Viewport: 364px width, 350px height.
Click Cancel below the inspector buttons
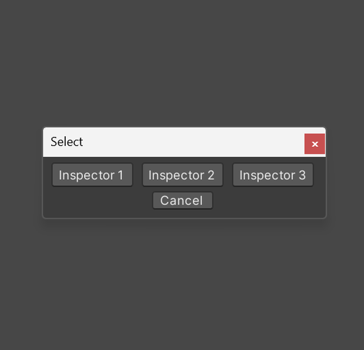coord(183,200)
